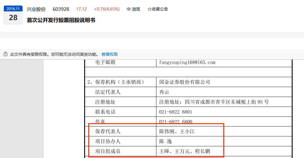
Task: Click the star icon to 收藏公告
Action: 149,9
